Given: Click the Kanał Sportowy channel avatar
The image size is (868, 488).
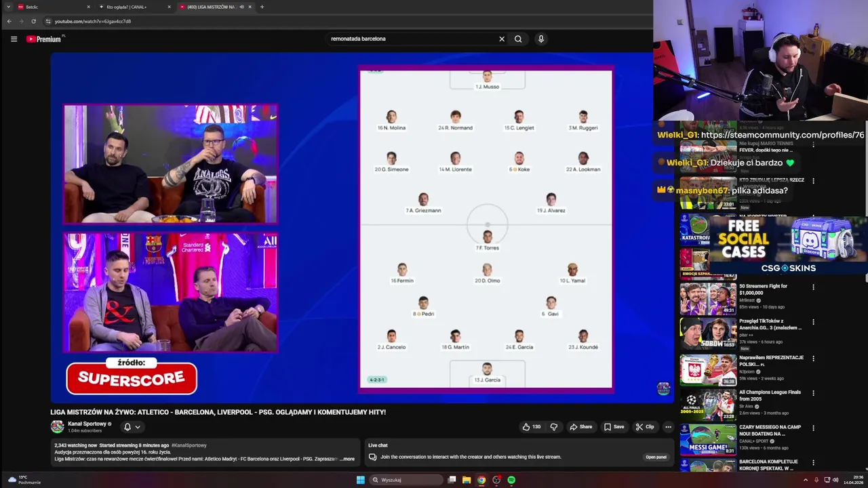Looking at the screenshot, I should click(57, 426).
